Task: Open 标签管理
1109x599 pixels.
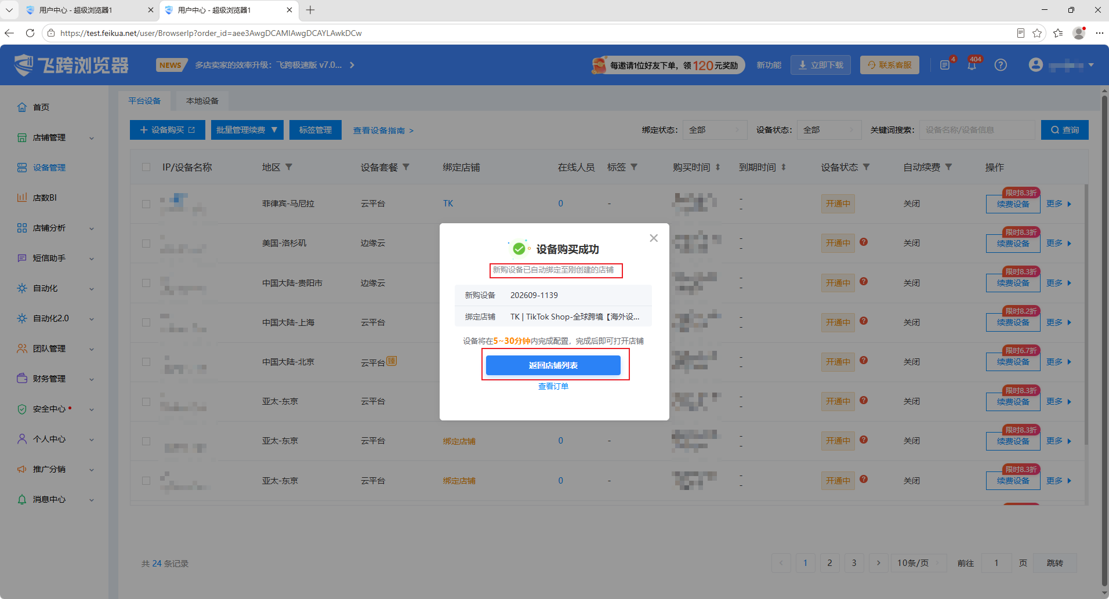Action: pos(316,130)
